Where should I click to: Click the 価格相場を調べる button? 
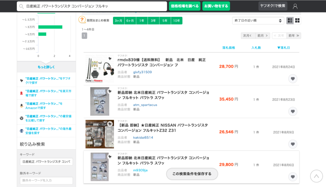pyautogui.click(x=185, y=6)
